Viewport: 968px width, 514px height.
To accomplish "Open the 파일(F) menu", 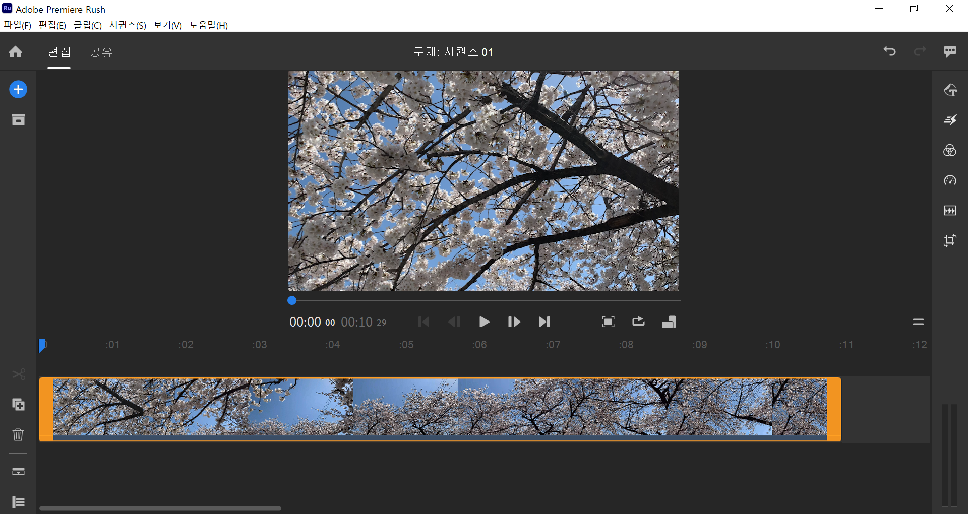I will tap(17, 25).
